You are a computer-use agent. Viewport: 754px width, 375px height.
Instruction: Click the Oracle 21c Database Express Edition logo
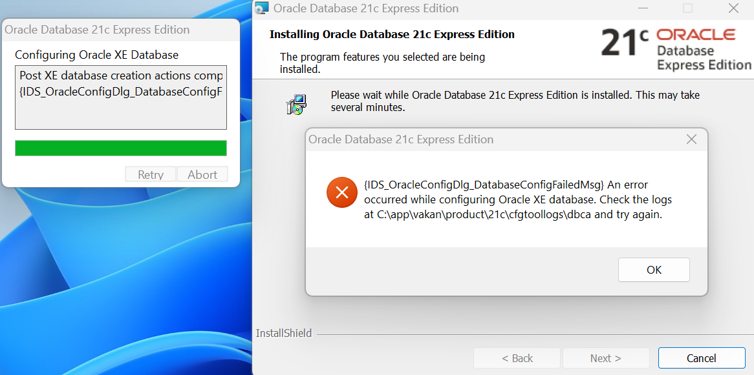(675, 48)
